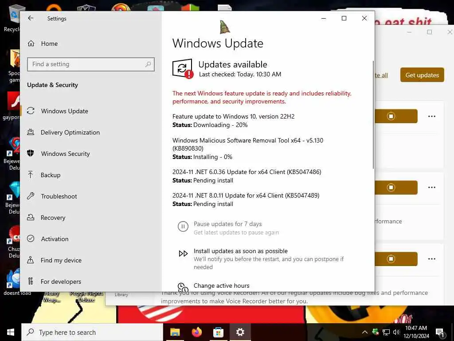Viewport: 454px width, 341px height.
Task: Show hidden system tray icons
Action: click(x=365, y=332)
